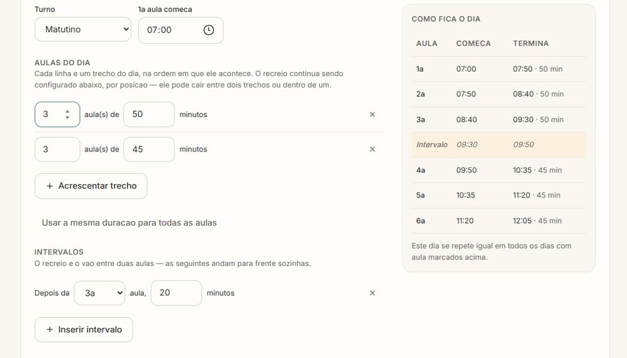Click the AULA column header
The width and height of the screenshot is (627, 358).
(427, 43)
